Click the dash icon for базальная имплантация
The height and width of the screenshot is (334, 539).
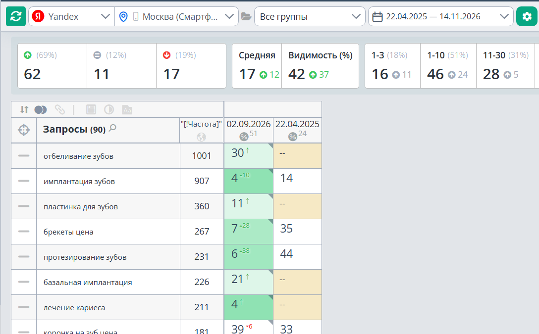pyautogui.click(x=24, y=282)
